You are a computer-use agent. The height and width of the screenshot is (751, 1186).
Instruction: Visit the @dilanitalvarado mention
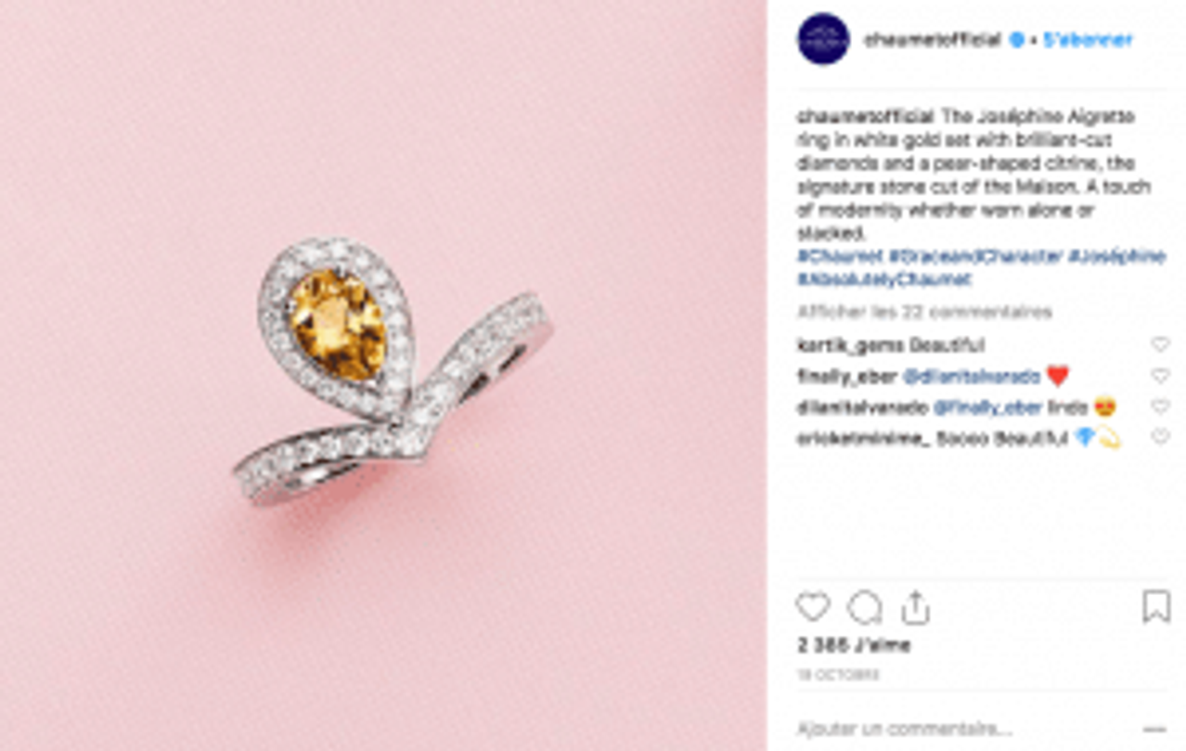pyautogui.click(x=971, y=376)
